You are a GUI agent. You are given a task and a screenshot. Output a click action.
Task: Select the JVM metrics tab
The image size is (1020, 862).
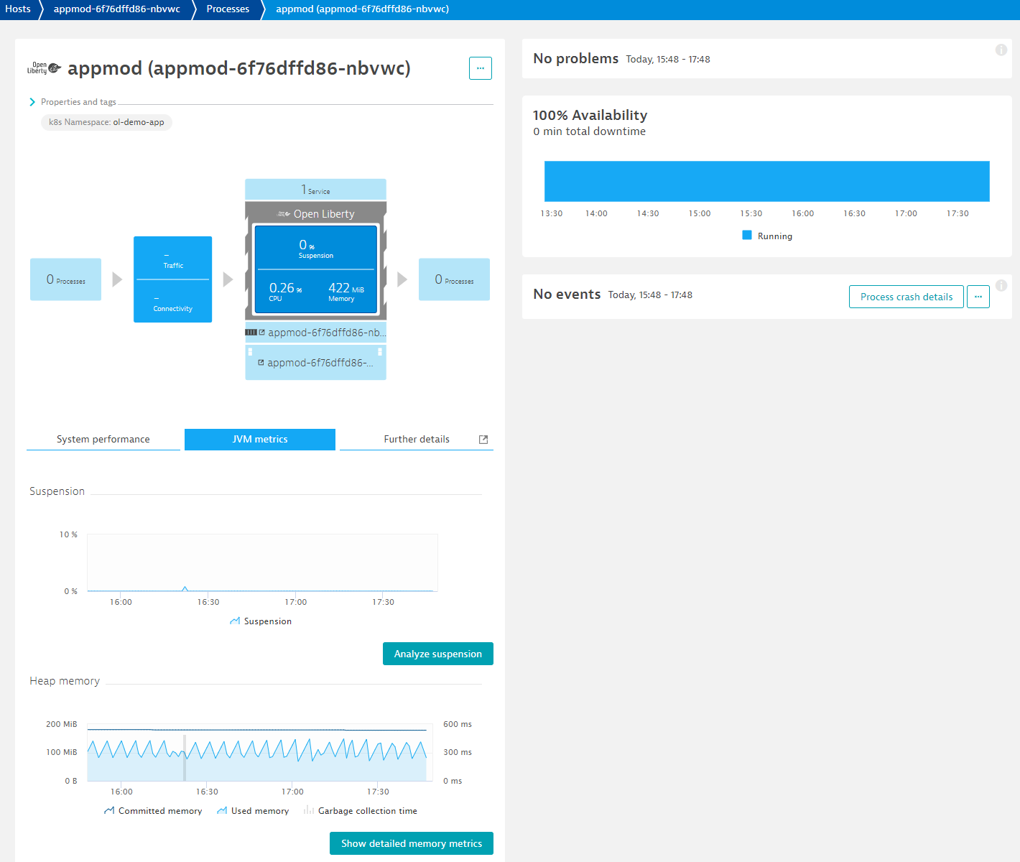coord(260,440)
